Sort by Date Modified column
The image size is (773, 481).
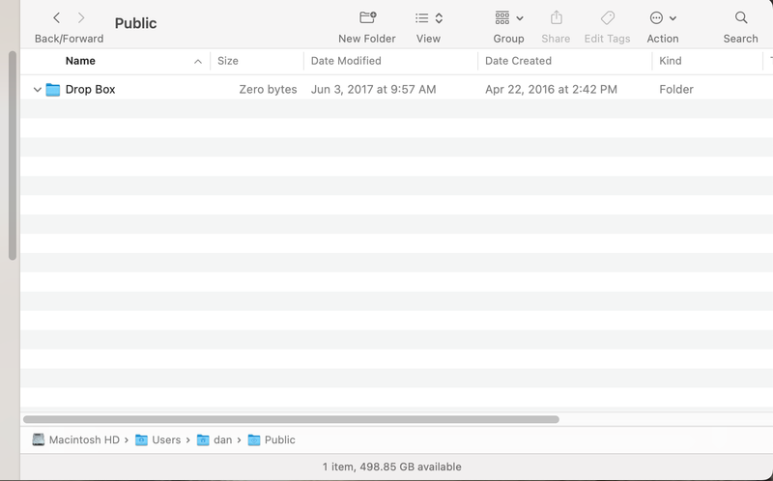click(x=346, y=61)
